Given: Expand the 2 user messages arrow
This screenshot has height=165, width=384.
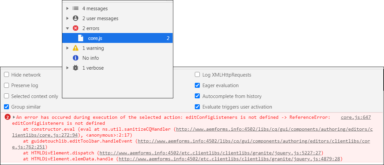Looking at the screenshot, I should tap(67, 18).
